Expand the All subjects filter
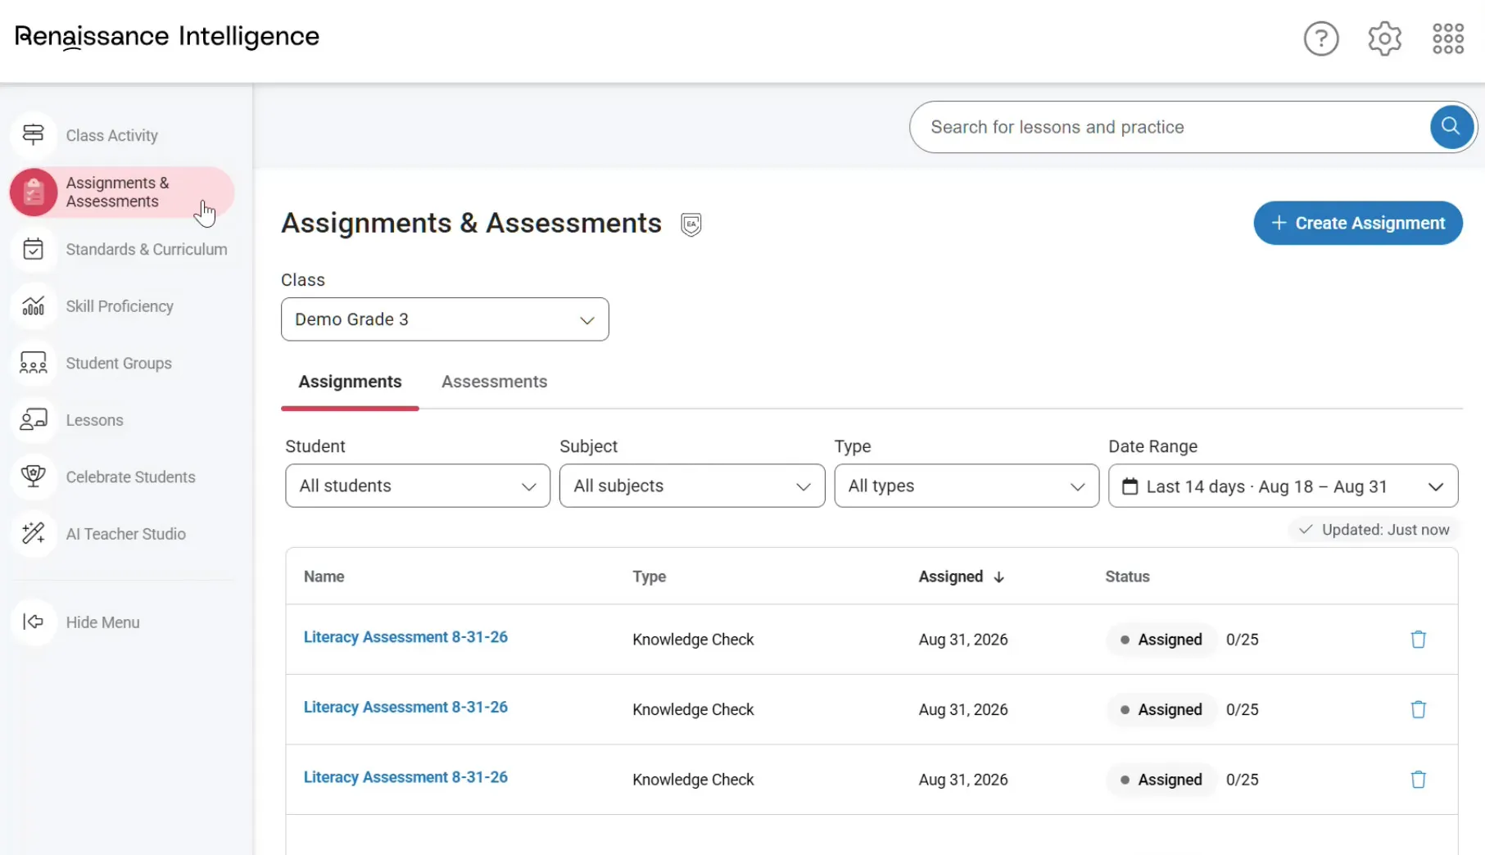The image size is (1485, 855). (x=692, y=486)
